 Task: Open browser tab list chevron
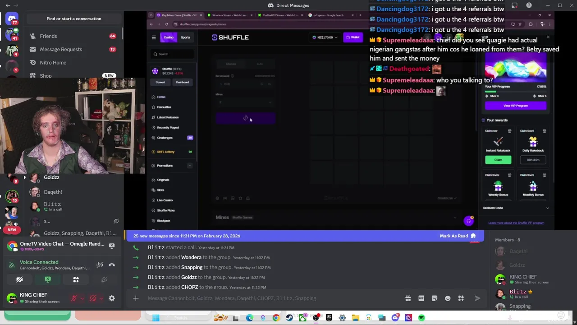point(151,15)
